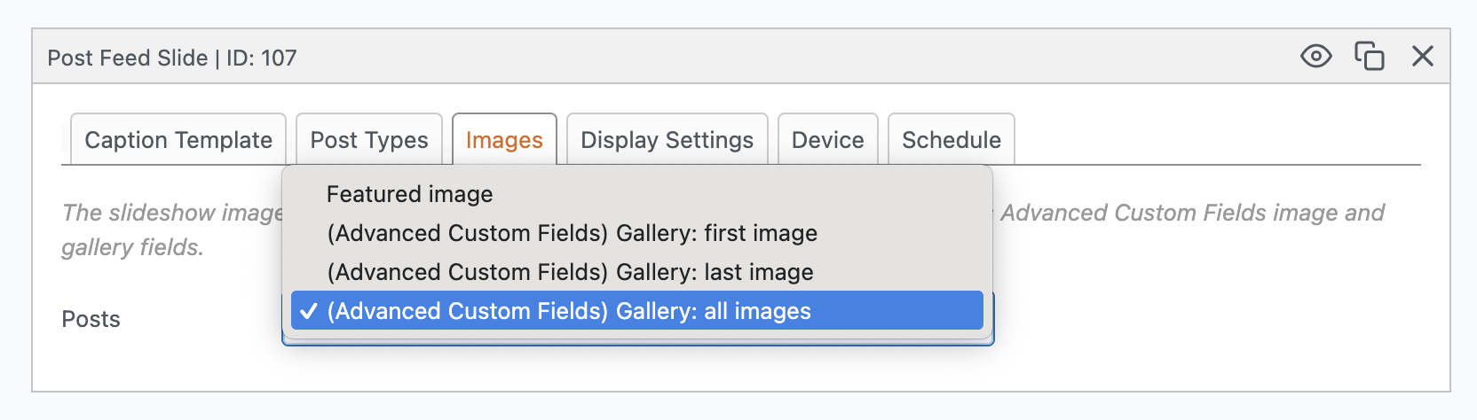The height and width of the screenshot is (420, 1477).
Task: Choose the Featured image option
Action: pyautogui.click(x=409, y=194)
